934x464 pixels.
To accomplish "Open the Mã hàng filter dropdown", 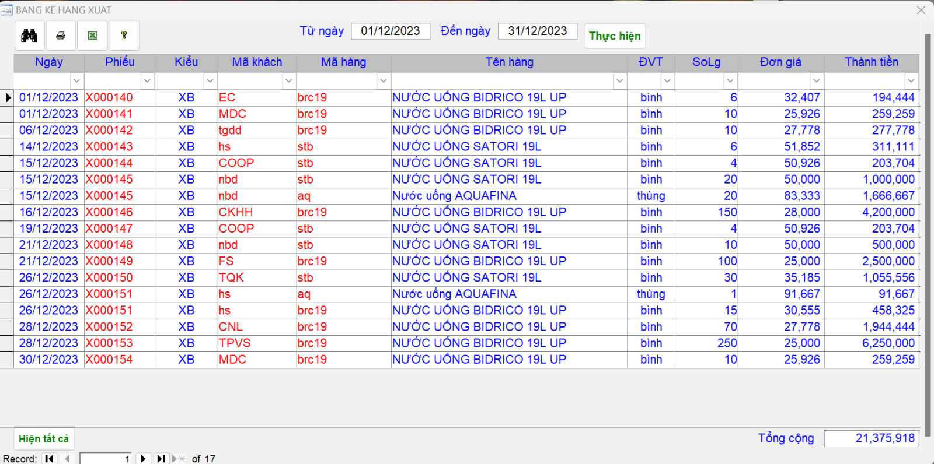I will coord(383,81).
